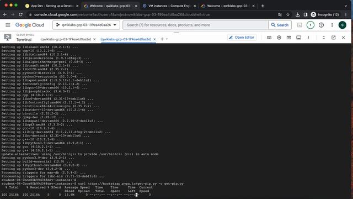Open the help question mark menu
353x199 pixels.
coord(321,25)
